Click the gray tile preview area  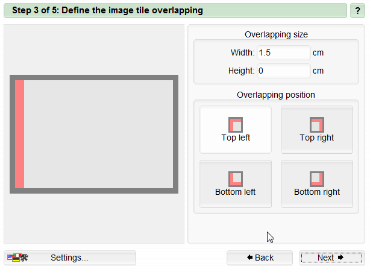[99, 134]
